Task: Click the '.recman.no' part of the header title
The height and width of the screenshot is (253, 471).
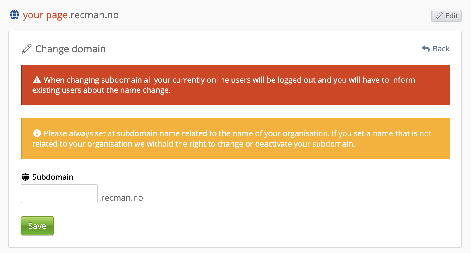Action: coord(94,15)
